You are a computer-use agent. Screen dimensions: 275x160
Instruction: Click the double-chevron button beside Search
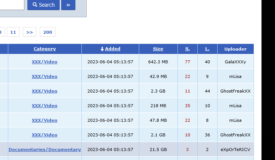point(68,5)
